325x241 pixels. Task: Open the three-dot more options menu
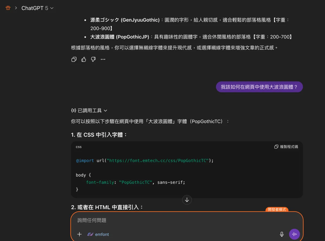[x=103, y=59]
